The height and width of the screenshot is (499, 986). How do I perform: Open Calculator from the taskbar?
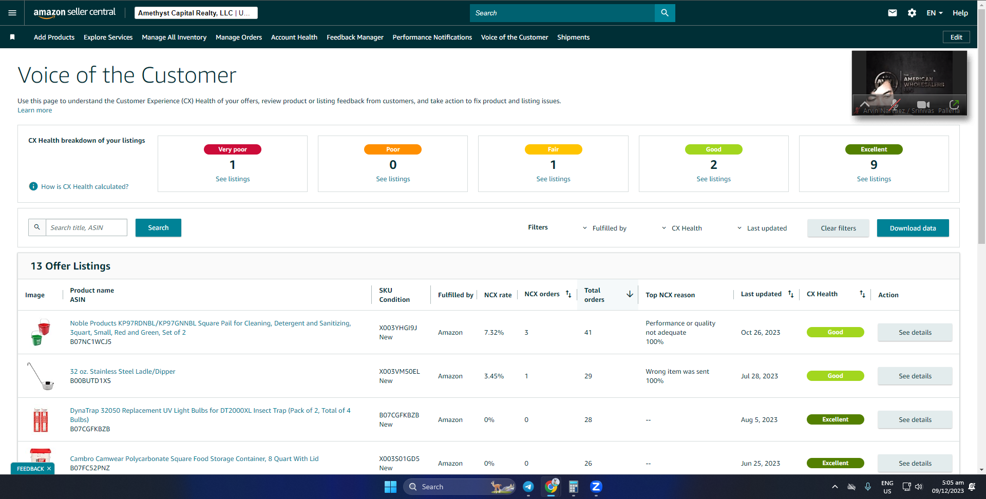pyautogui.click(x=574, y=487)
